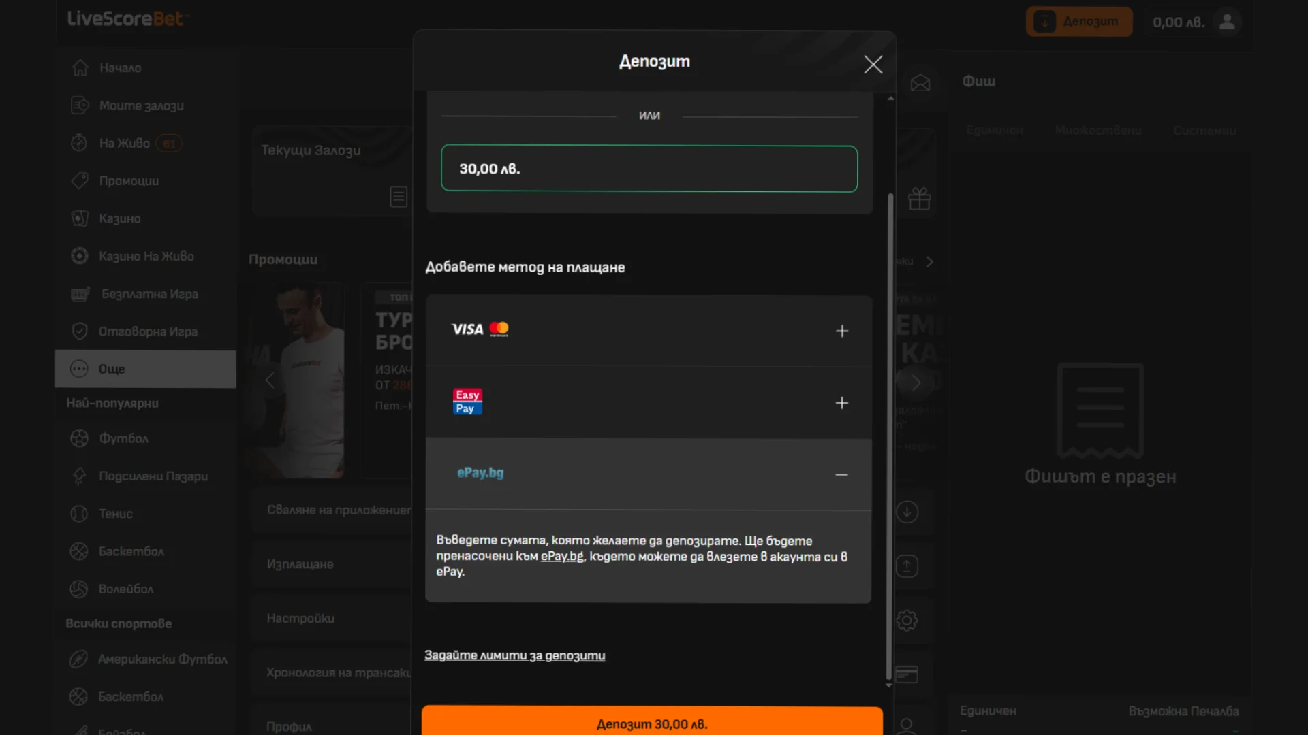Select Футбол sport
Screen dimensions: 1308x735
pyautogui.click(x=145, y=438)
